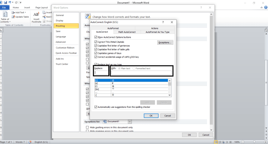
Task: Switch to the Math AutoCorrect tab
Action: [x=127, y=32]
